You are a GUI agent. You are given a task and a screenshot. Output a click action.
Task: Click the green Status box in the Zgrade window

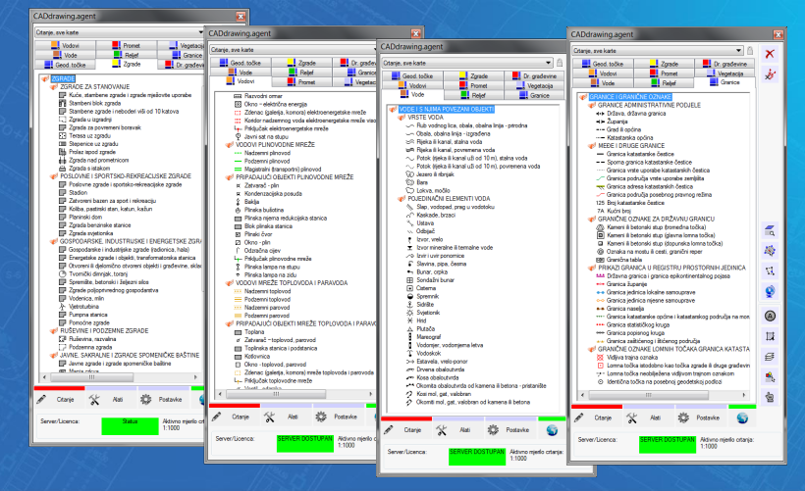(x=130, y=426)
